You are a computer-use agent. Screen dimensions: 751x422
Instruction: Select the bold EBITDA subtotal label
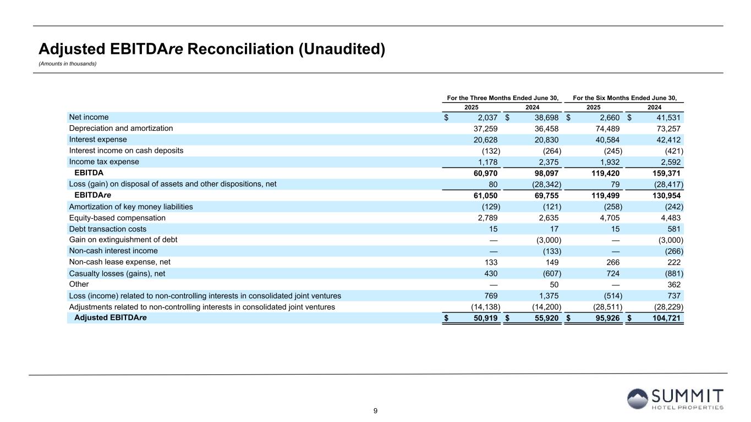(89, 173)
